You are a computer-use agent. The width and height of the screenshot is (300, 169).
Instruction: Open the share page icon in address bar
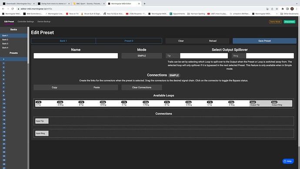point(272,9)
